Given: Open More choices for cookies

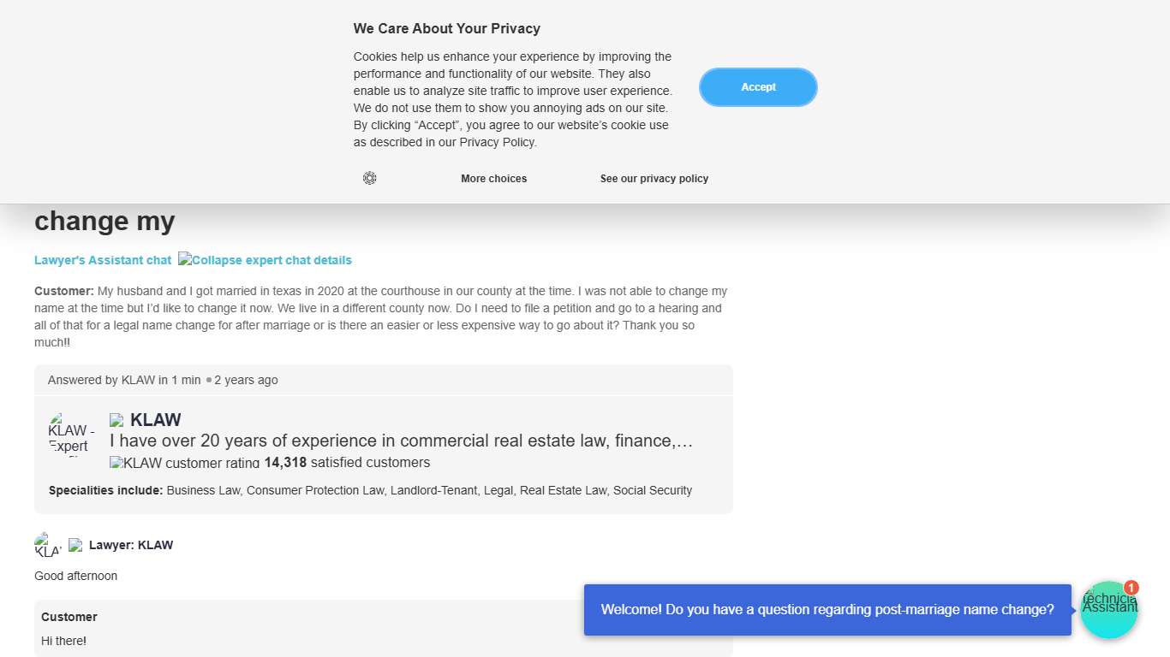Looking at the screenshot, I should tap(493, 179).
